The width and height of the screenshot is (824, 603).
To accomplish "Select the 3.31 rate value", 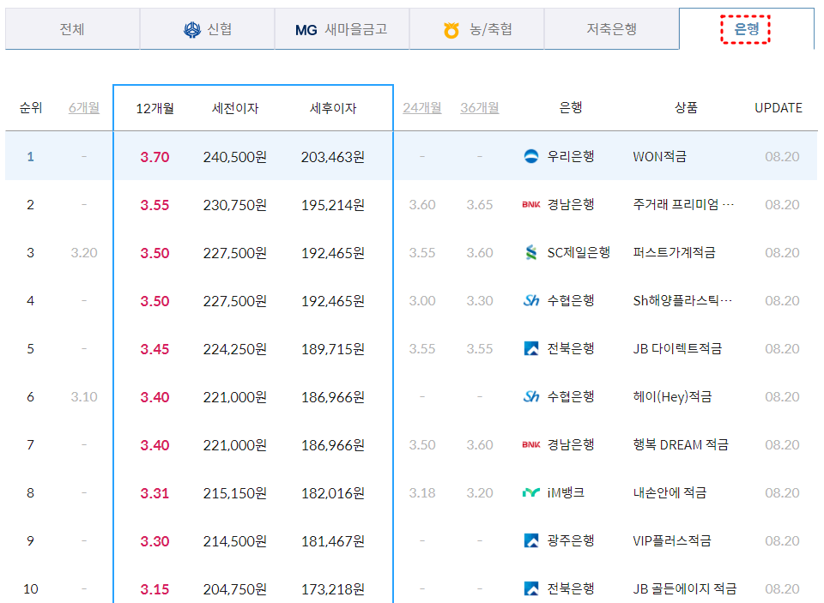I will (x=155, y=493).
